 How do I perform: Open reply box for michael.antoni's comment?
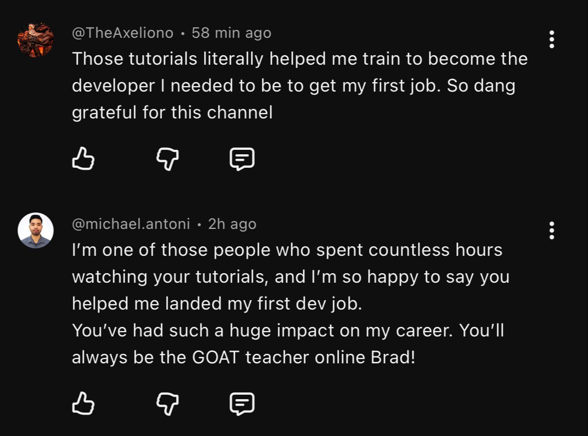click(242, 403)
